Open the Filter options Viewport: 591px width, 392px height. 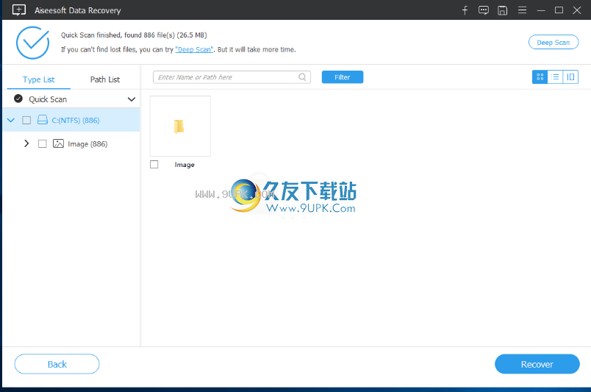tap(343, 77)
